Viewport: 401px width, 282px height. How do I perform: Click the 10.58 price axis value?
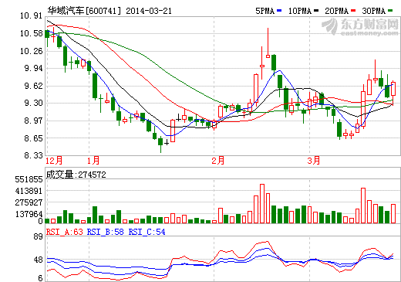(31, 33)
